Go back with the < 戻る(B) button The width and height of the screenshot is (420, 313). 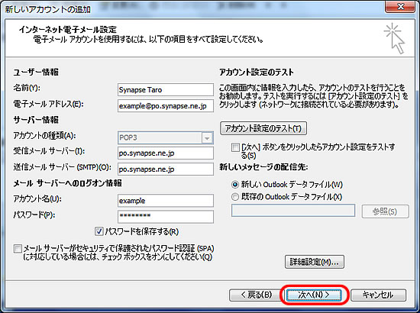[x=256, y=295]
